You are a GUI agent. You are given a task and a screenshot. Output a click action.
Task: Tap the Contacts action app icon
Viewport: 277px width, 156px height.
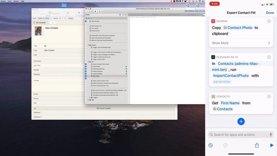(x=213, y=97)
